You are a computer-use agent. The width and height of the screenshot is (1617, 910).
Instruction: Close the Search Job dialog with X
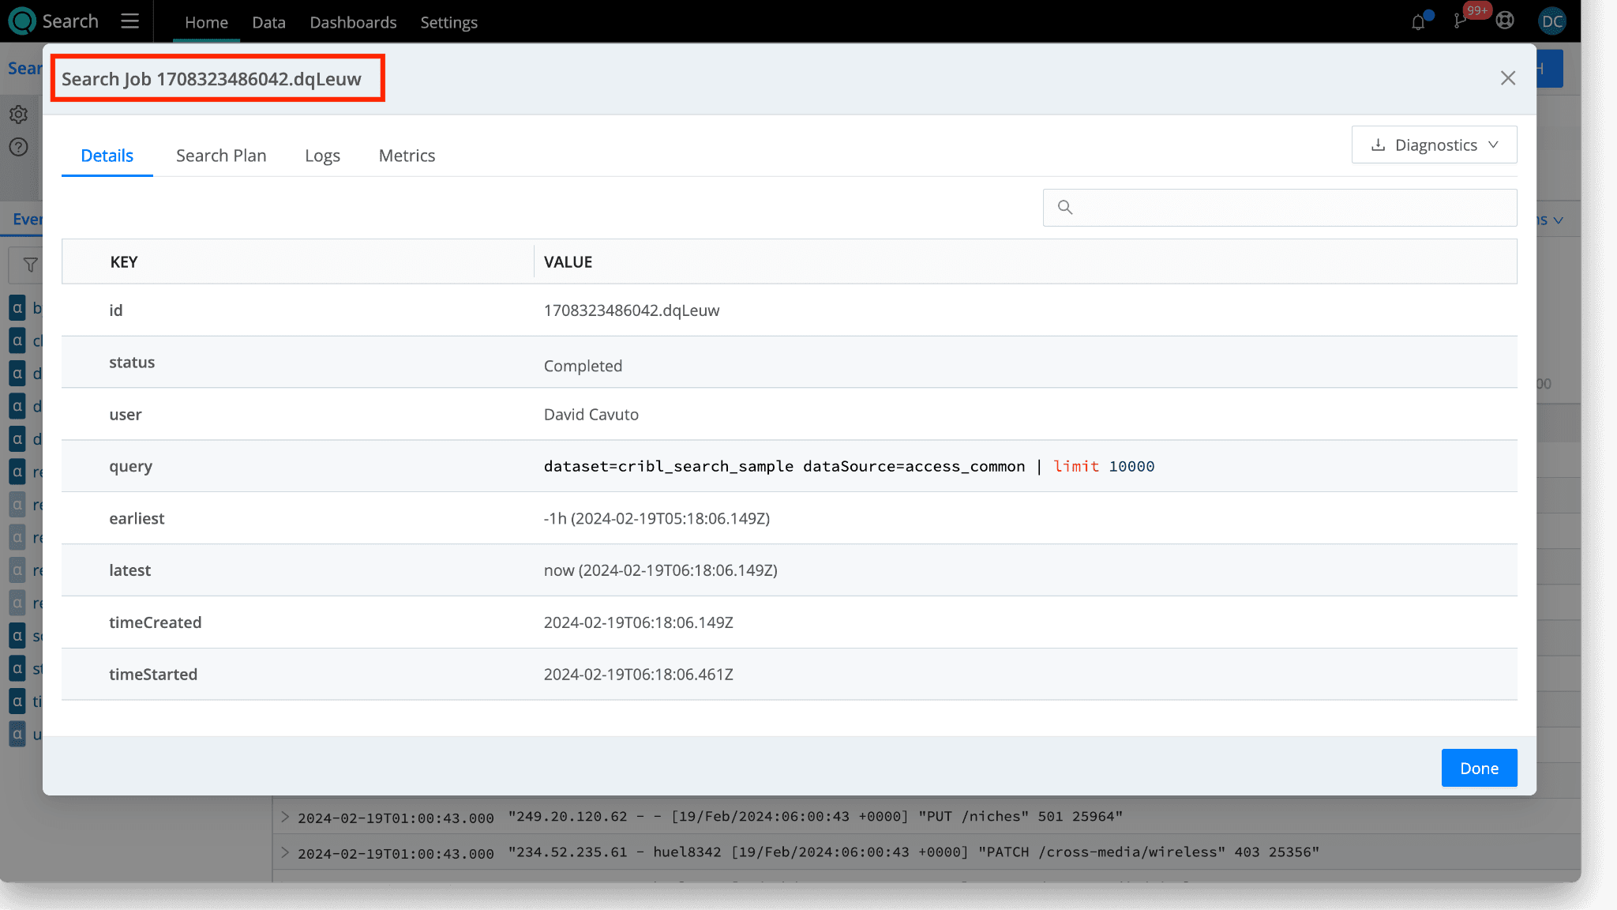1507,78
